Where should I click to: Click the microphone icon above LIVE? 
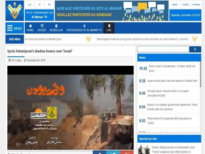pos(109,26)
